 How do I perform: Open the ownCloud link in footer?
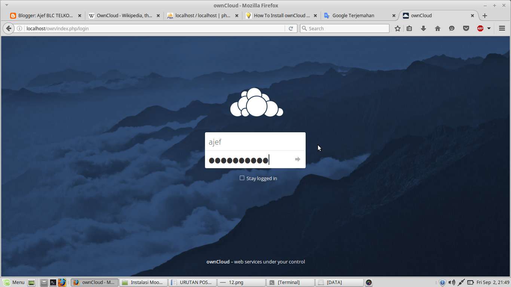pos(218,262)
